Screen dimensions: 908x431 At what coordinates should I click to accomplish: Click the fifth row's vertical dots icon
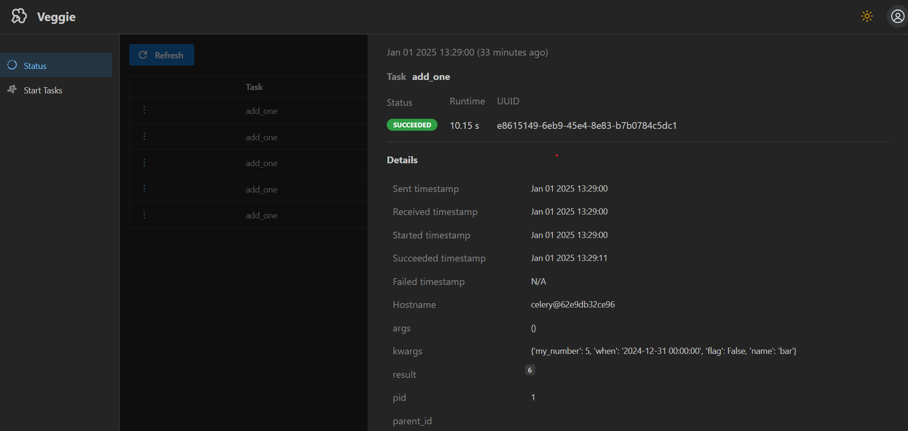pos(144,215)
